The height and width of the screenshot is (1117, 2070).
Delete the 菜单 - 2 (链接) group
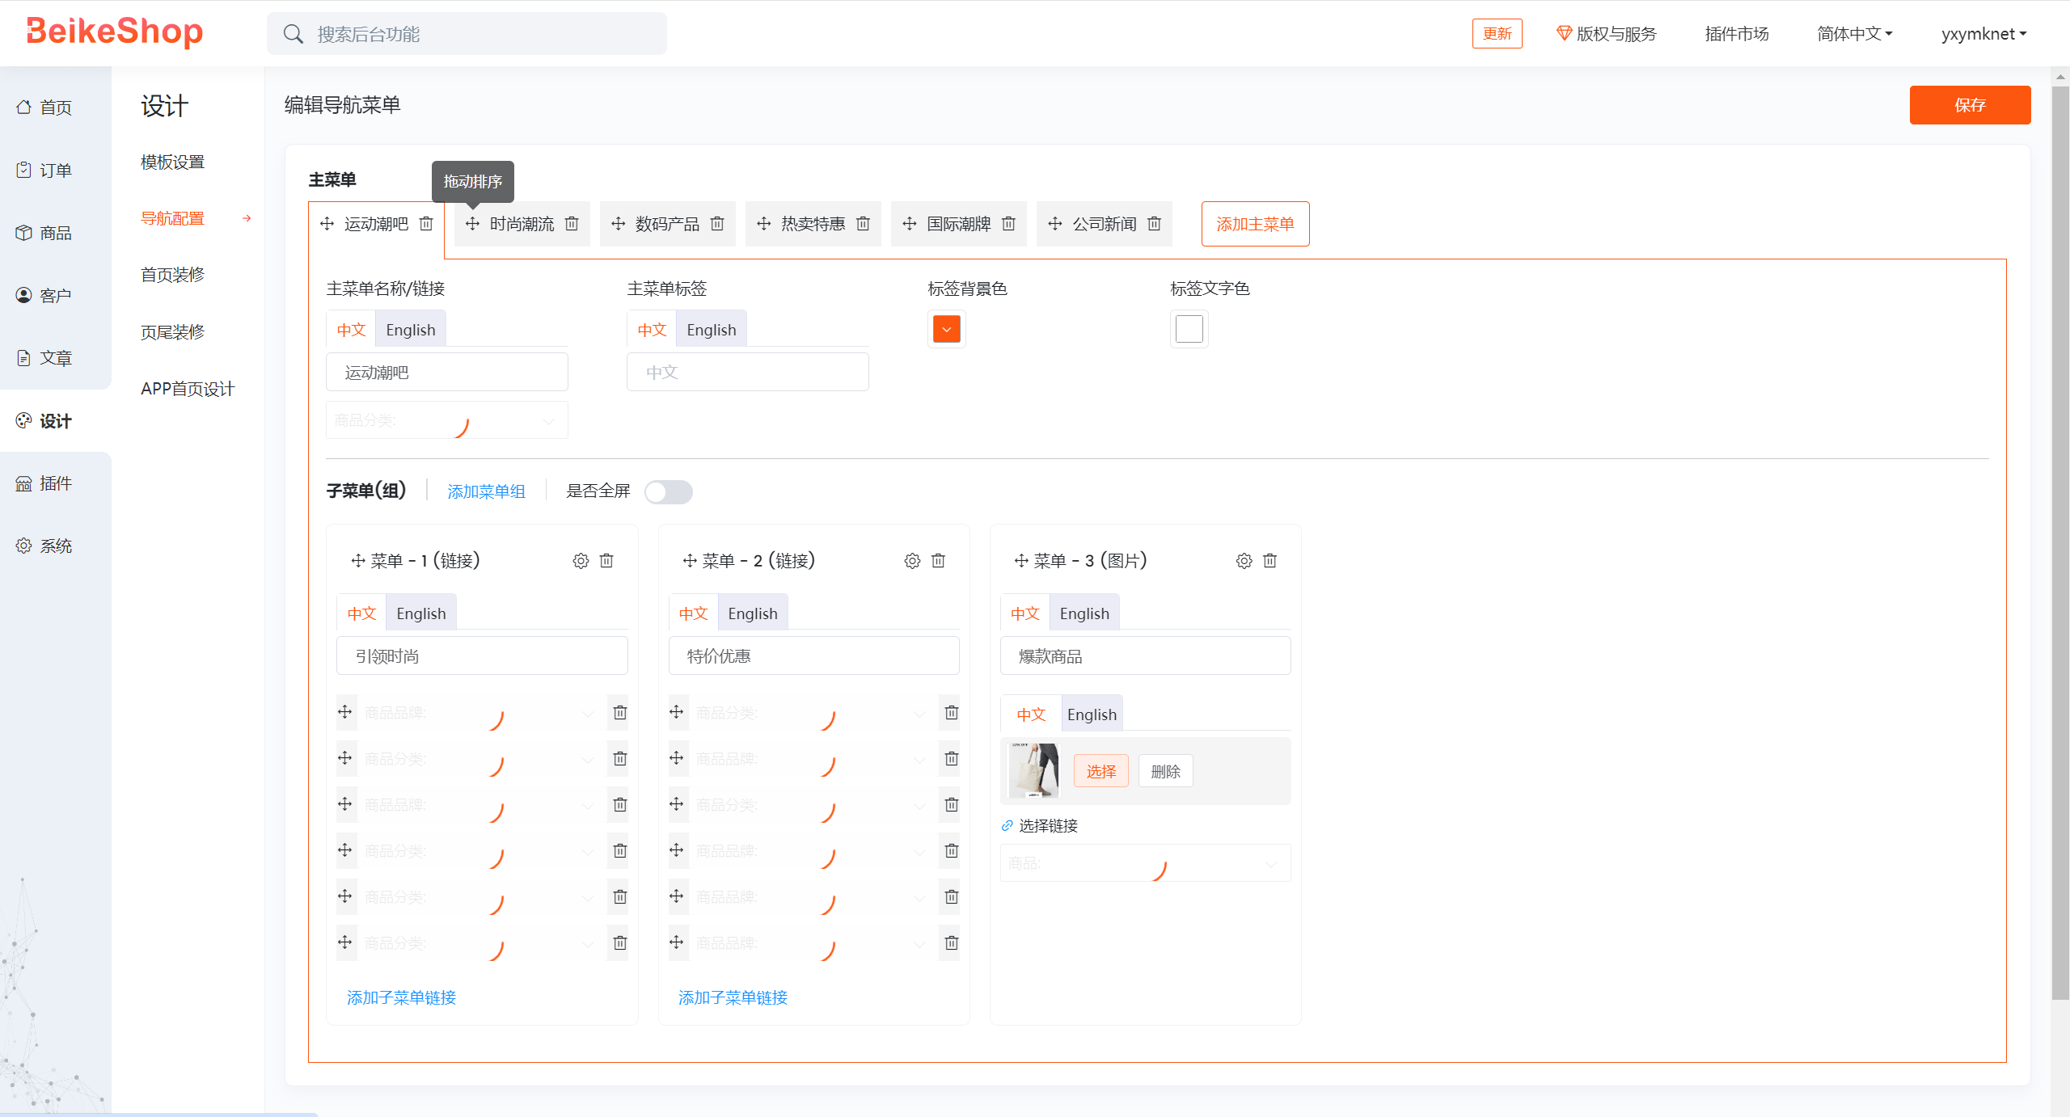[x=938, y=561]
